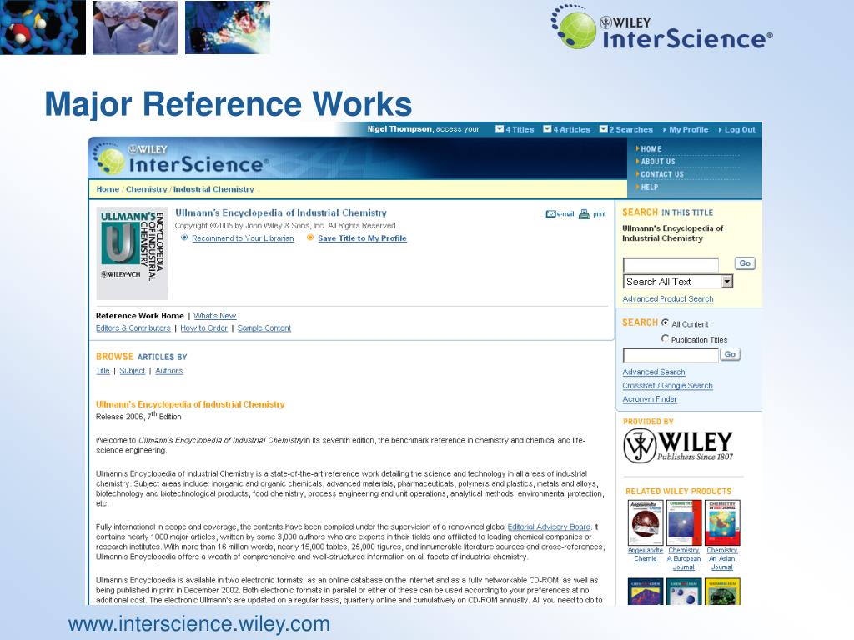Image resolution: width=854 pixels, height=640 pixels.
Task: Click fiber optics image thumbnail on slide
Action: pyautogui.click(x=228, y=27)
